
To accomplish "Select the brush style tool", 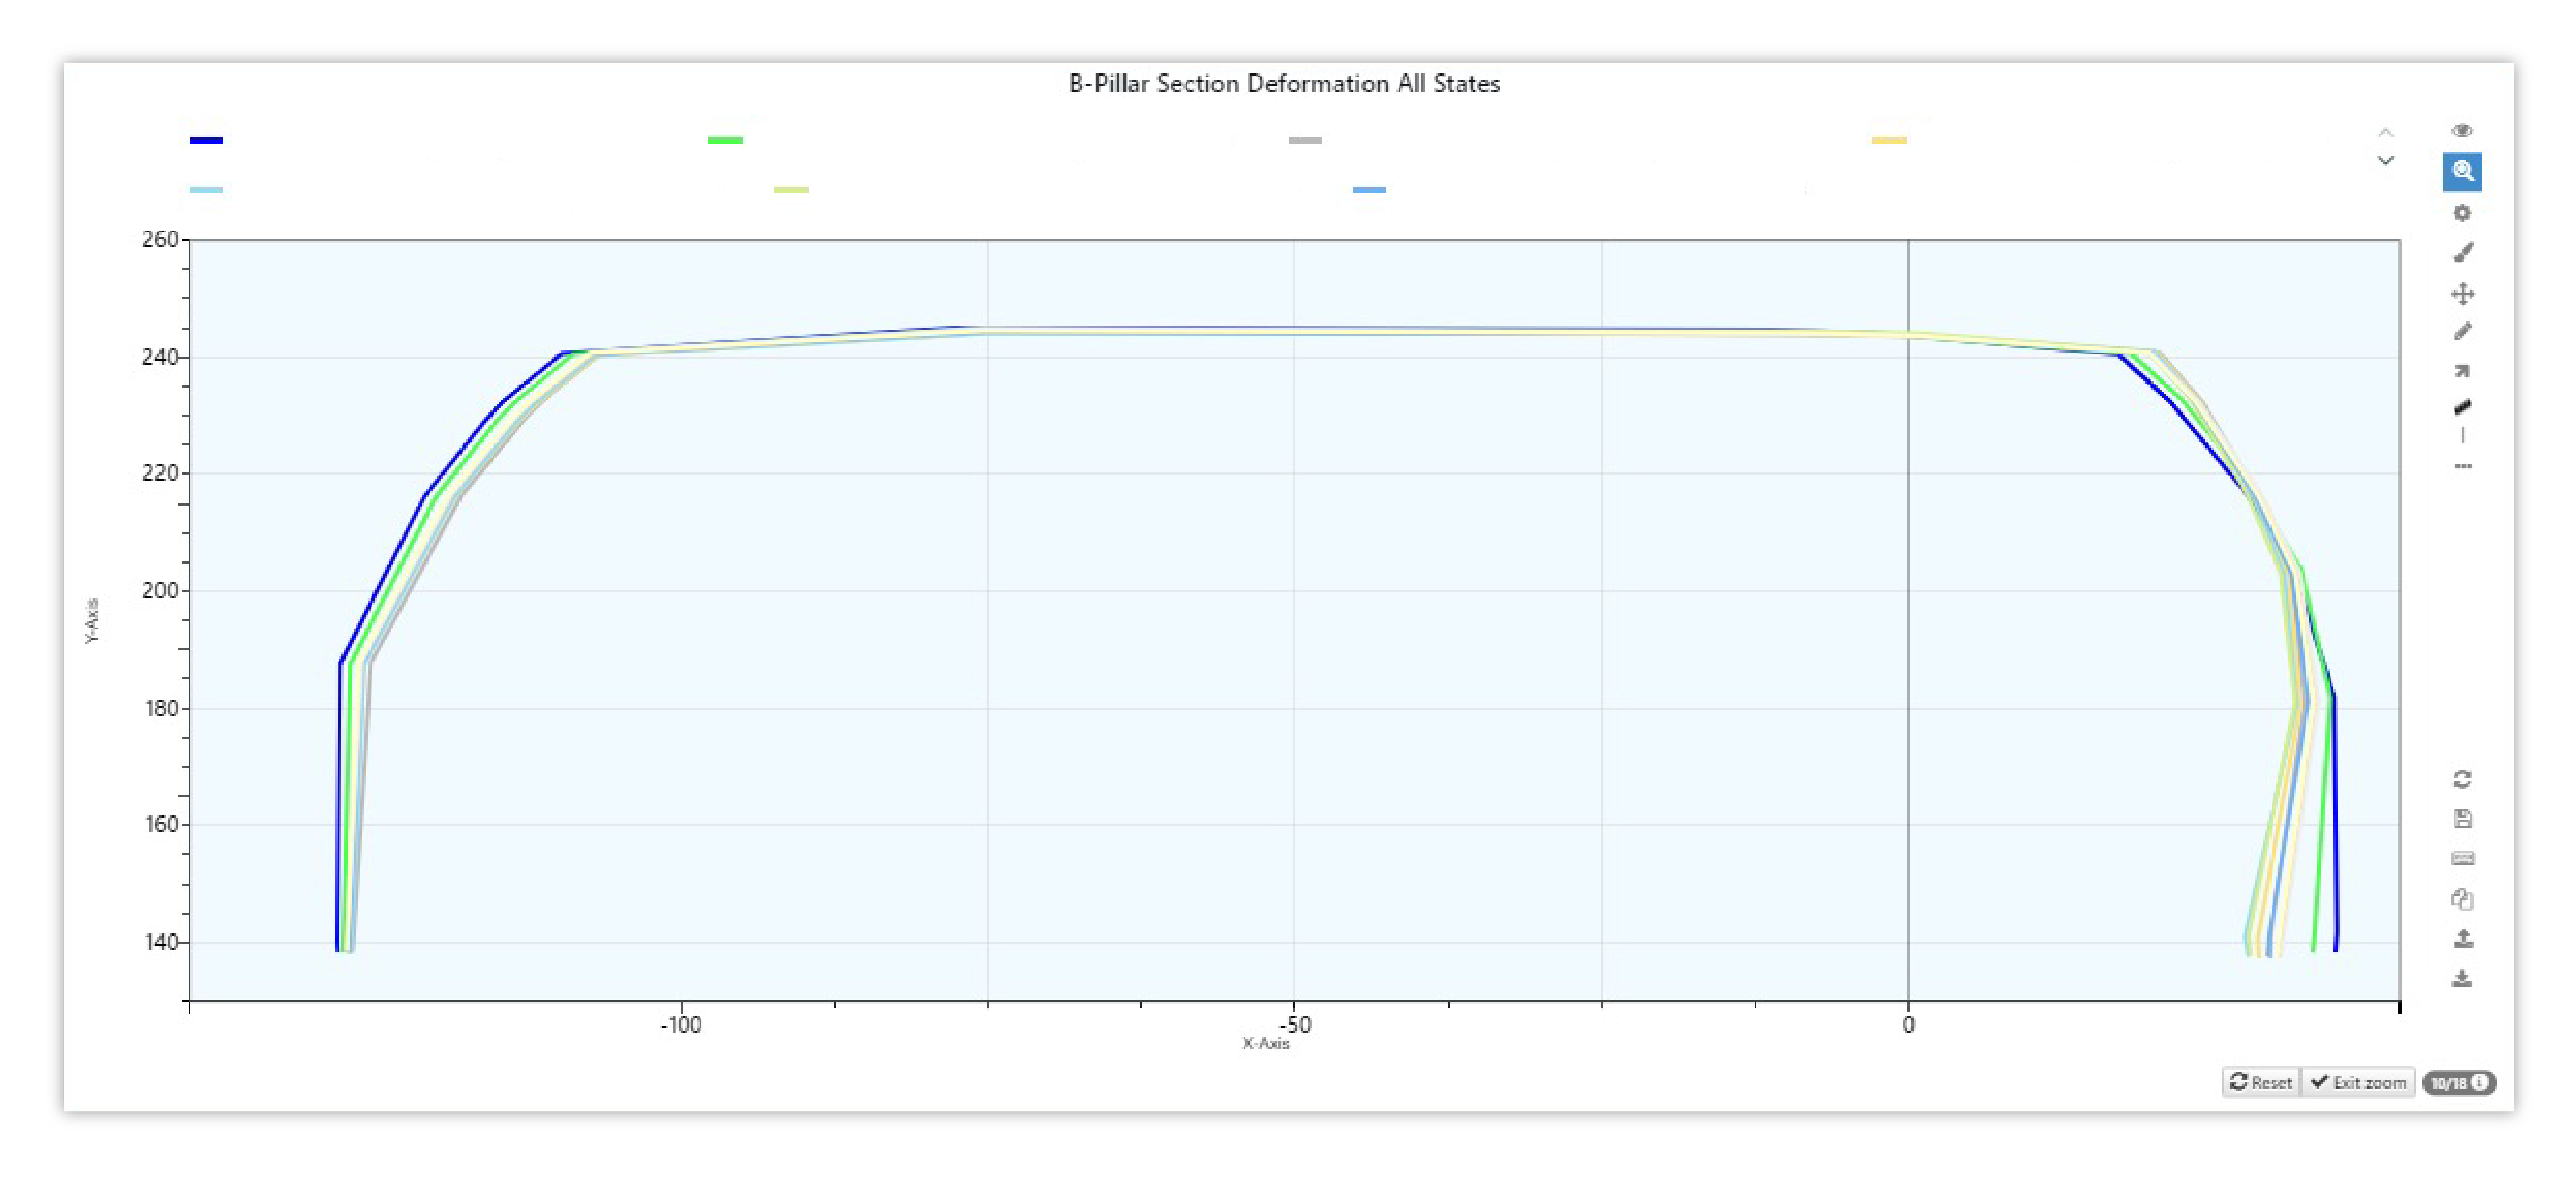I will [2463, 253].
